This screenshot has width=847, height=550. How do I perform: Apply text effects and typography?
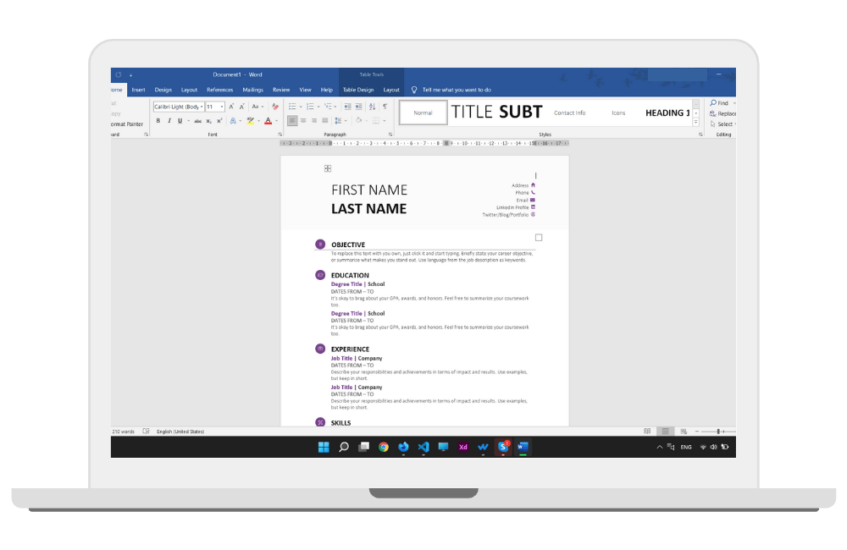tap(233, 121)
